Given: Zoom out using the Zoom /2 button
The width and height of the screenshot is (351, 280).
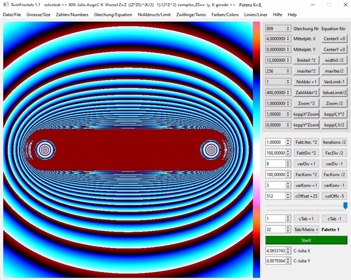Looking at the screenshot, I should (x=334, y=103).
